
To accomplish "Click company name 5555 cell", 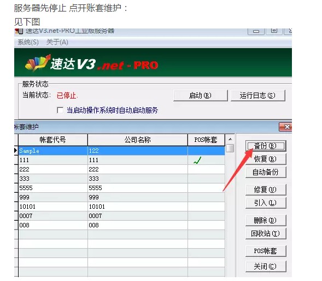I will point(138,188).
